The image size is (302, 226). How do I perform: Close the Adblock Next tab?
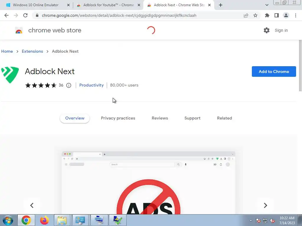209,5
